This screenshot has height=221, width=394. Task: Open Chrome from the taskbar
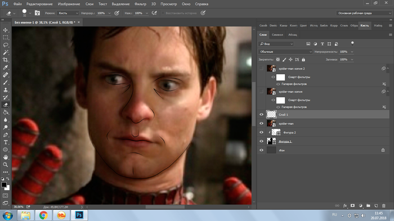click(43, 215)
